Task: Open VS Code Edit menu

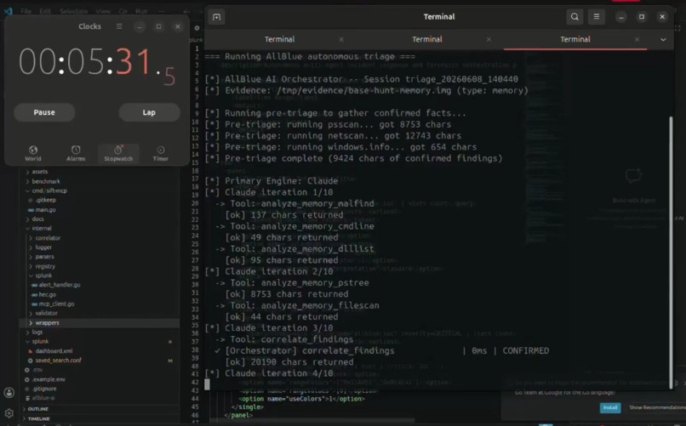Action: point(45,11)
